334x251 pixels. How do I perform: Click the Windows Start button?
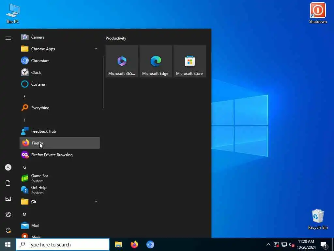[8, 244]
